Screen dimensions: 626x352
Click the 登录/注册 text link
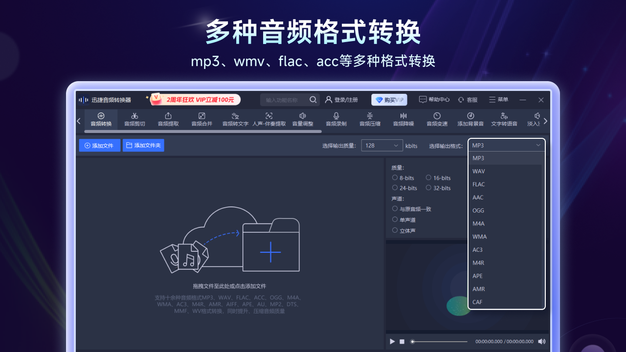tap(346, 100)
